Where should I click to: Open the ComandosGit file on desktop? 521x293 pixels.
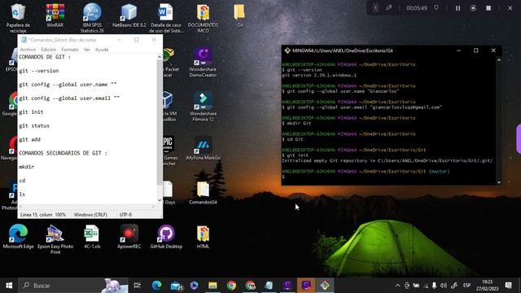(x=203, y=192)
